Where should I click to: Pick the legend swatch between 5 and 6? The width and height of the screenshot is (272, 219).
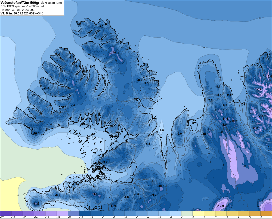[255, 214]
